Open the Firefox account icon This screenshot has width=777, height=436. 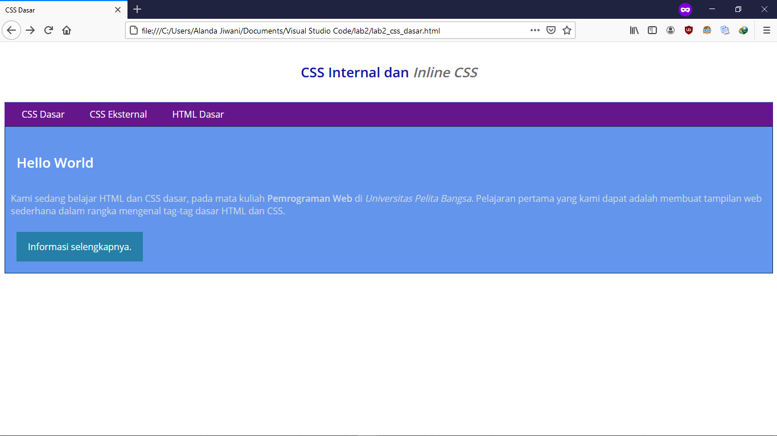670,30
